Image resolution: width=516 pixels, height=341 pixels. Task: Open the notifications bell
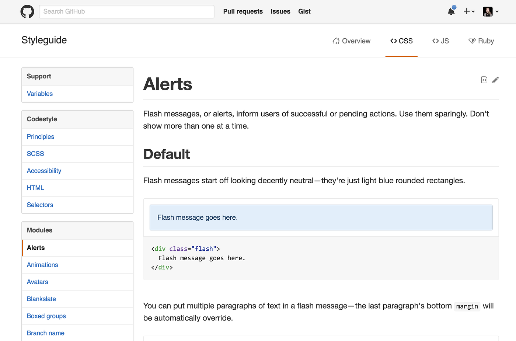pyautogui.click(x=451, y=11)
